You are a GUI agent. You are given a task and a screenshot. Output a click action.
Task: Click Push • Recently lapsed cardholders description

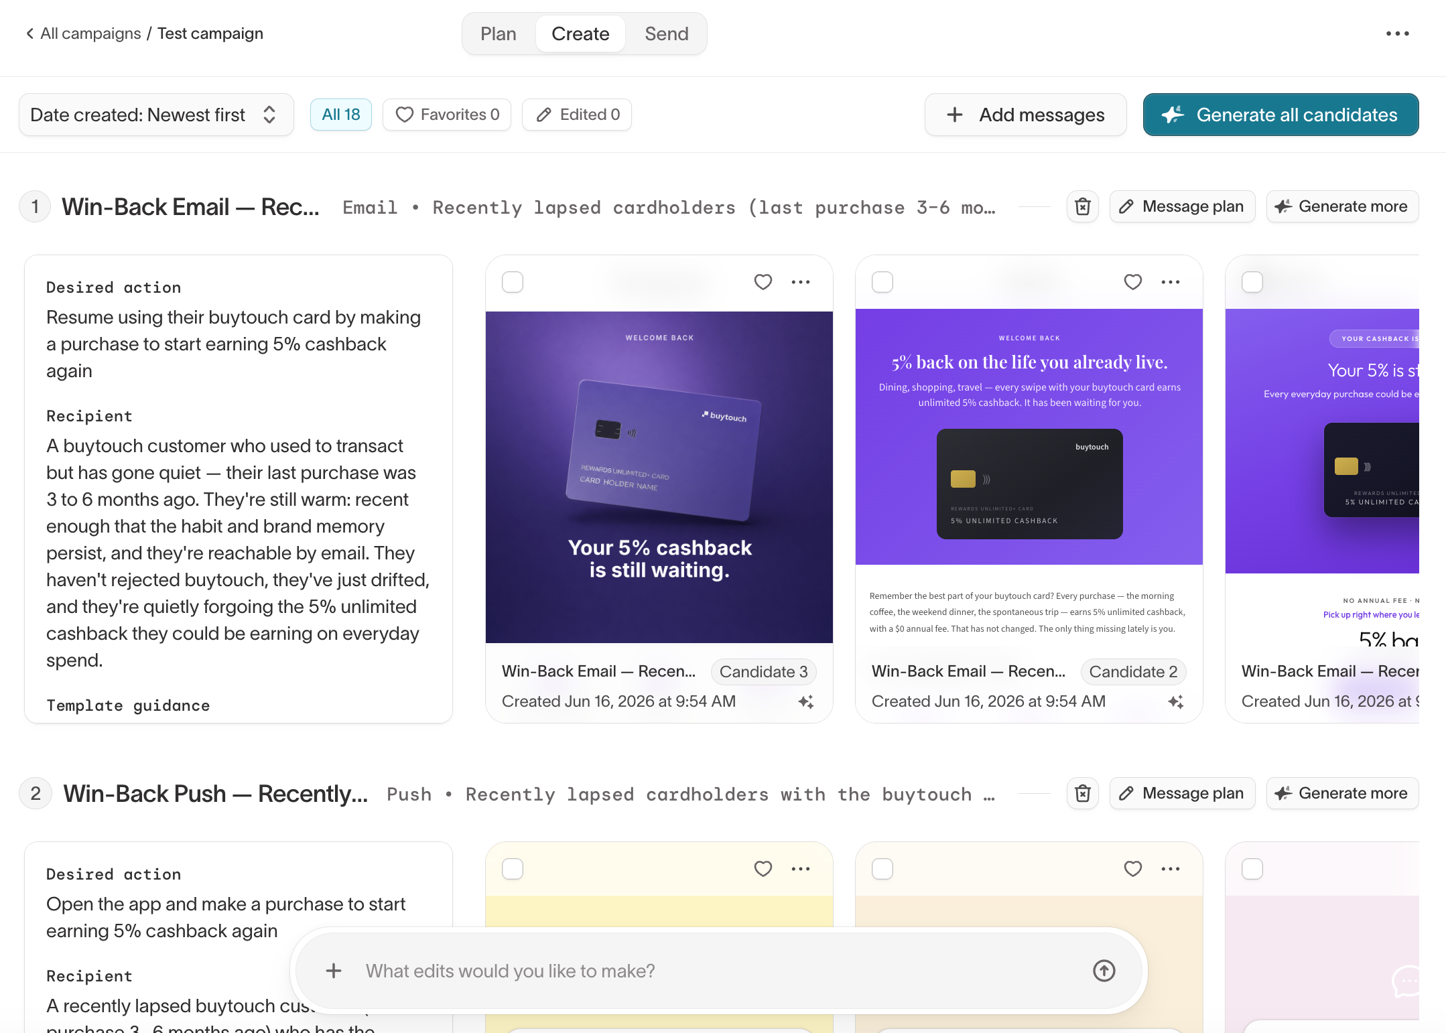691,795
